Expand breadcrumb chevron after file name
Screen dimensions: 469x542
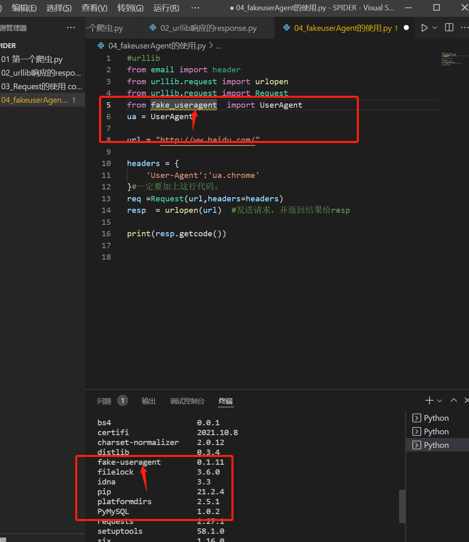pyautogui.click(x=211, y=46)
